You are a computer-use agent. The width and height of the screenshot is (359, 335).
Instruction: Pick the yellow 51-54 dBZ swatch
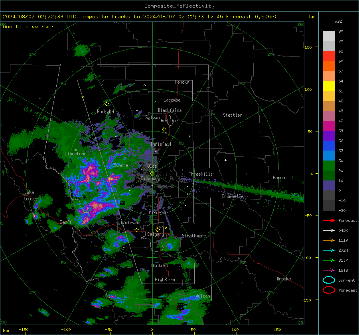[329, 86]
